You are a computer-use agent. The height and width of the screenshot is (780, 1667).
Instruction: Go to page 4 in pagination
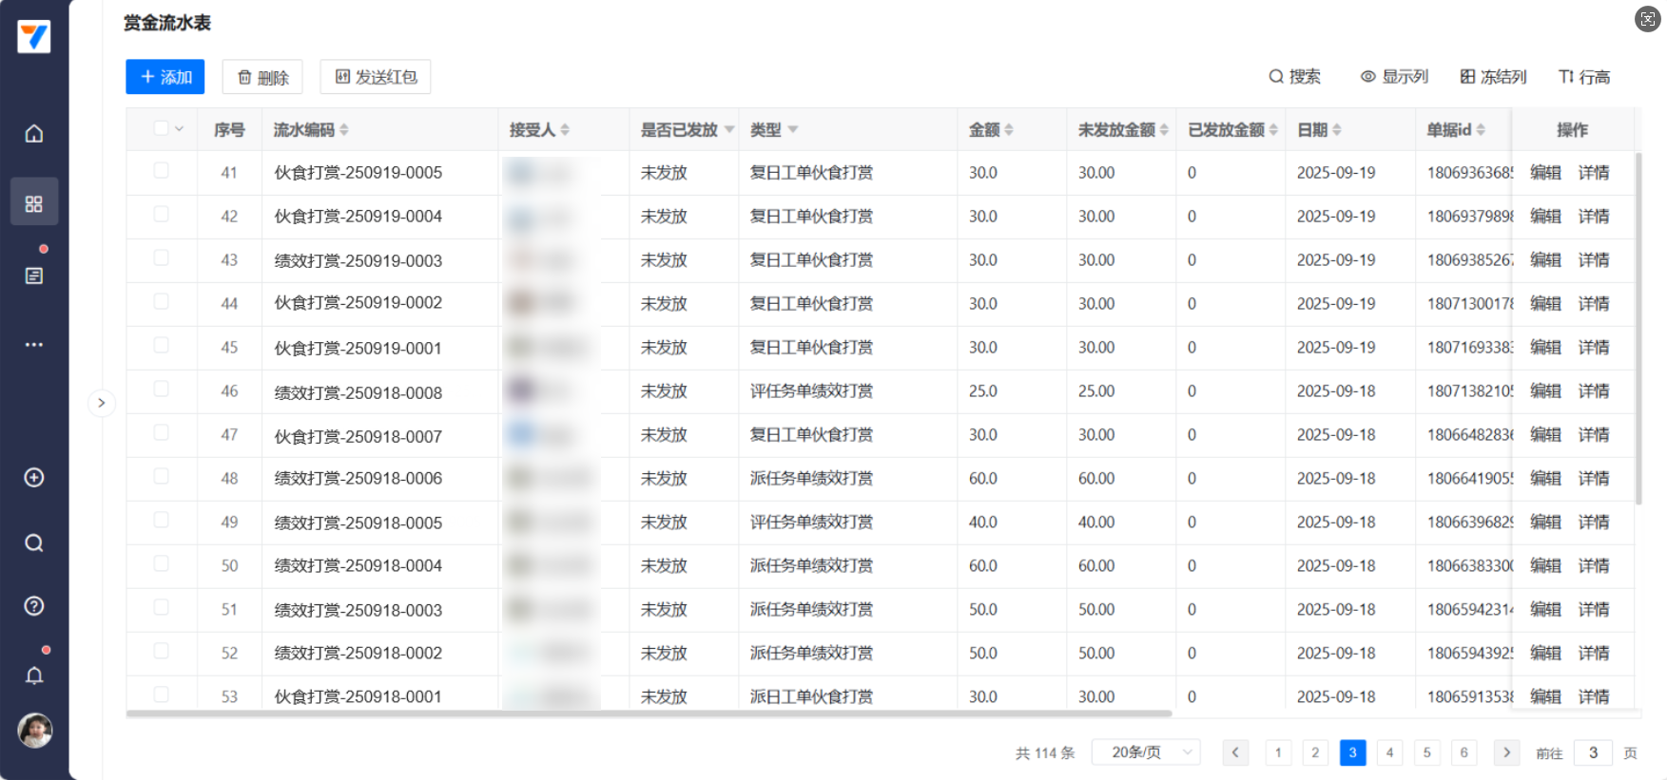1389,752
